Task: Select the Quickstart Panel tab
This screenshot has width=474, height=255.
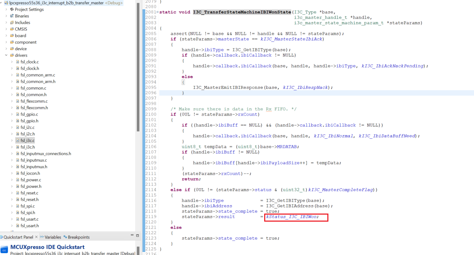Action: (x=18, y=237)
